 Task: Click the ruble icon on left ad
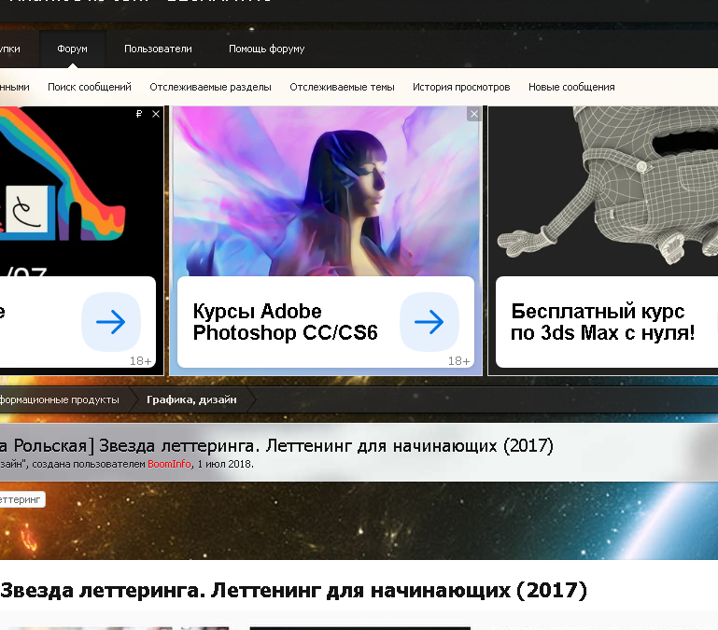[x=139, y=114]
